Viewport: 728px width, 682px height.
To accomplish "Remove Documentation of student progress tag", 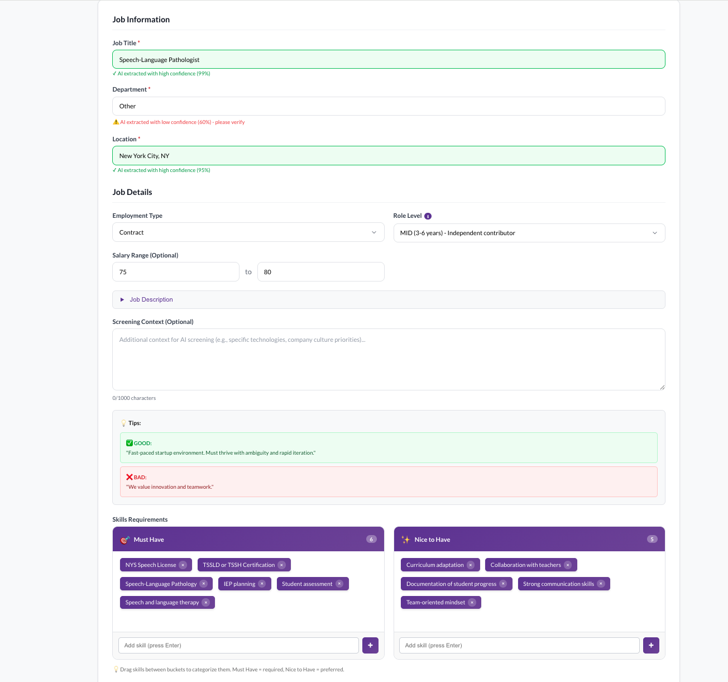I will point(503,584).
